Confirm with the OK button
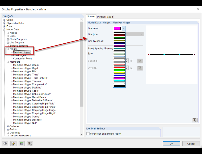The height and width of the screenshot is (154, 202). point(171,144)
